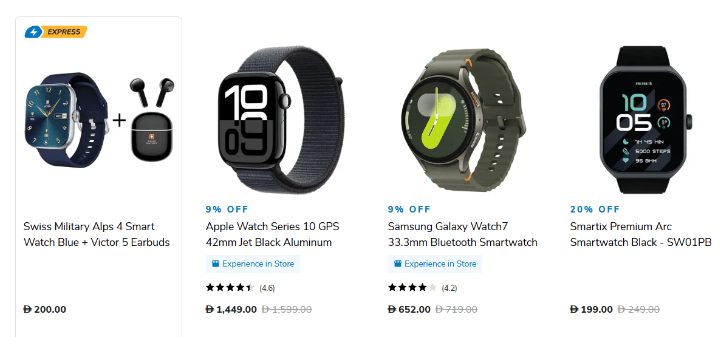Open Smartix Premium Arc Smartwatch Black title
The width and height of the screenshot is (721, 337).
pyautogui.click(x=641, y=234)
